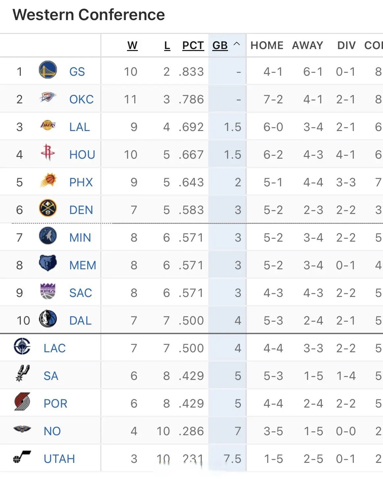Sort by PCT column header
The width and height of the screenshot is (383, 479).
193,45
